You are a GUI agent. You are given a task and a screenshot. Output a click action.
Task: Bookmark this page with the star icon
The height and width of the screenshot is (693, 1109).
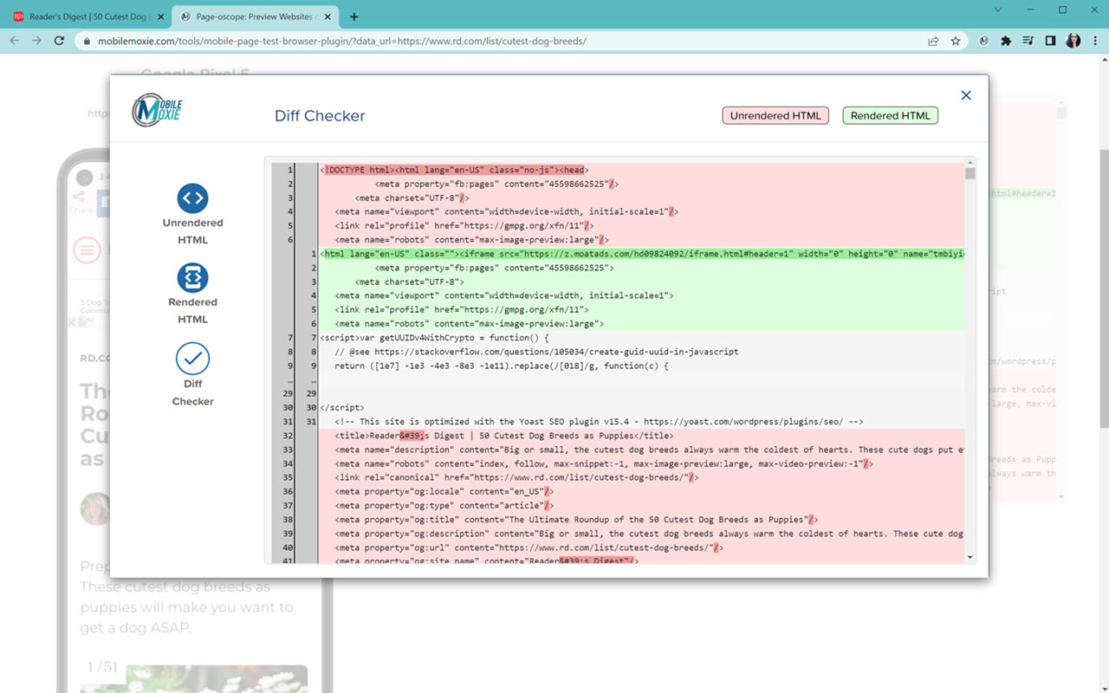[x=956, y=41]
